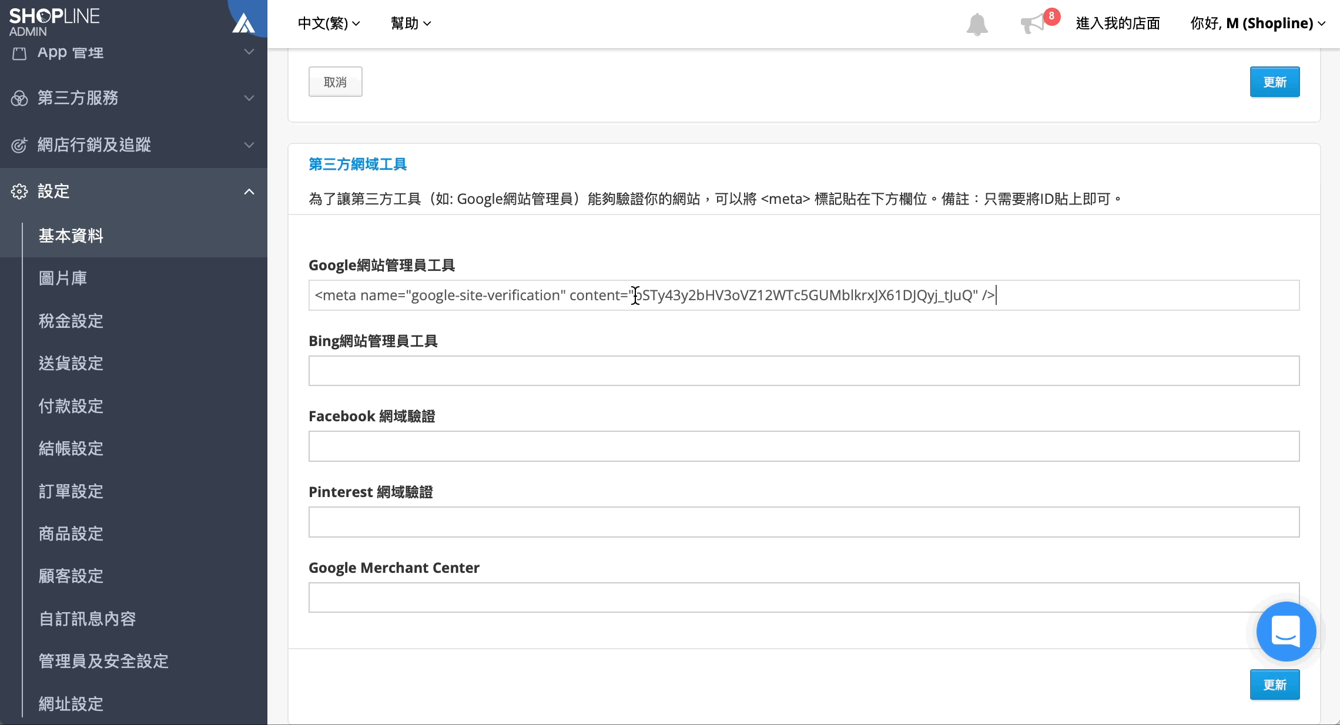Screen dimensions: 1340x725
Task: Click the 第三方服務 sidebar icon
Action: pos(19,98)
